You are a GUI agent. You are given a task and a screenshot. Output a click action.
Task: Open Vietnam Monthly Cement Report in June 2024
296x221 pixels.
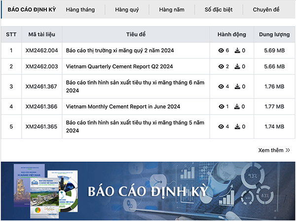coord(123,106)
